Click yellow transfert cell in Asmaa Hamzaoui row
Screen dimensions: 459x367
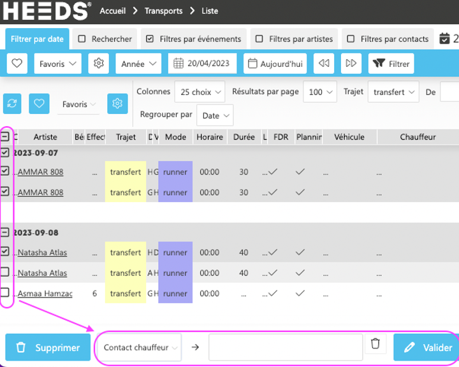pyautogui.click(x=126, y=293)
